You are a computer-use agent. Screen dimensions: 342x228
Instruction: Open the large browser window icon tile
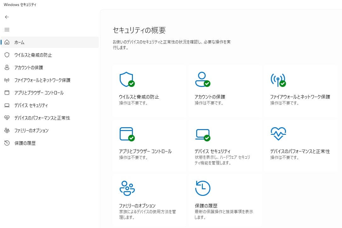pyautogui.click(x=127, y=134)
